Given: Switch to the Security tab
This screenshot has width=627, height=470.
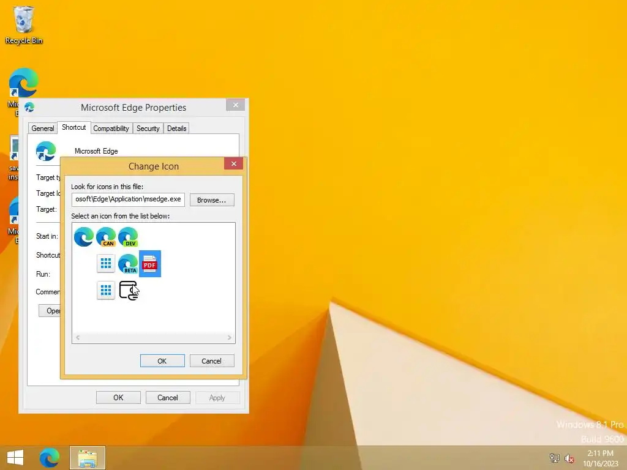Looking at the screenshot, I should tap(148, 129).
